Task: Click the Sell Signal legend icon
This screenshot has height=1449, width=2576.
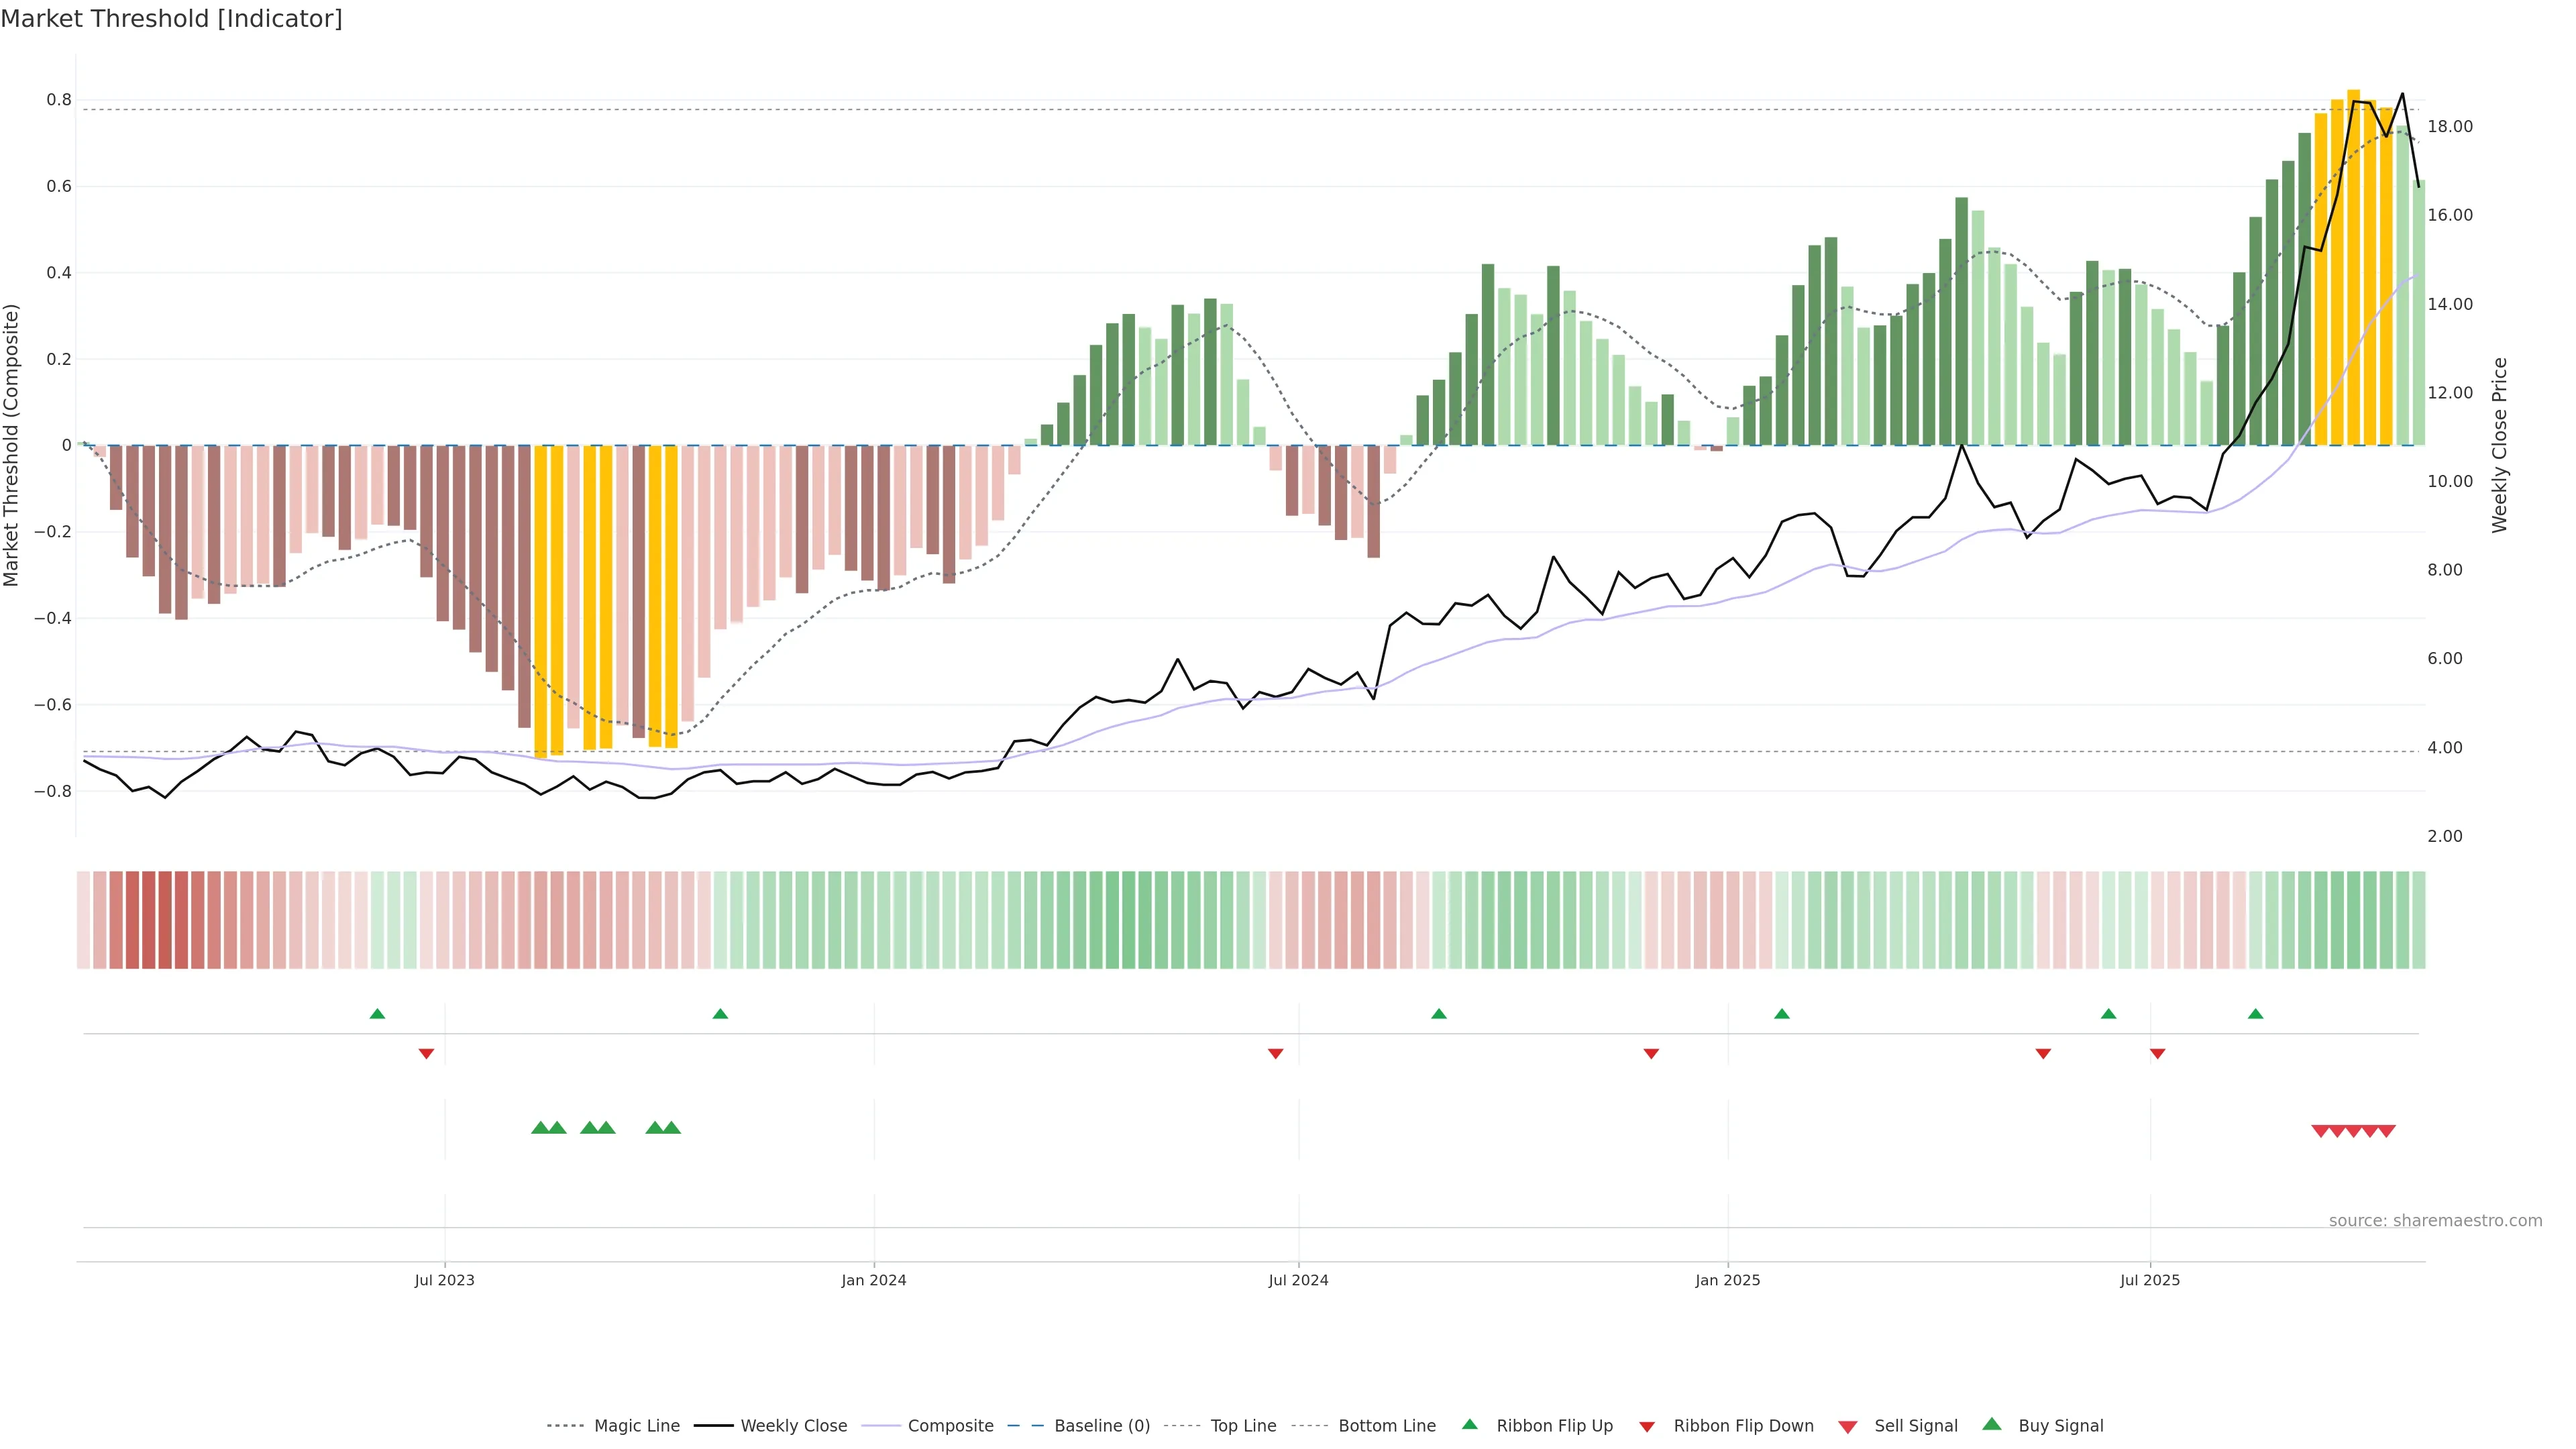Action: 1848,1427
